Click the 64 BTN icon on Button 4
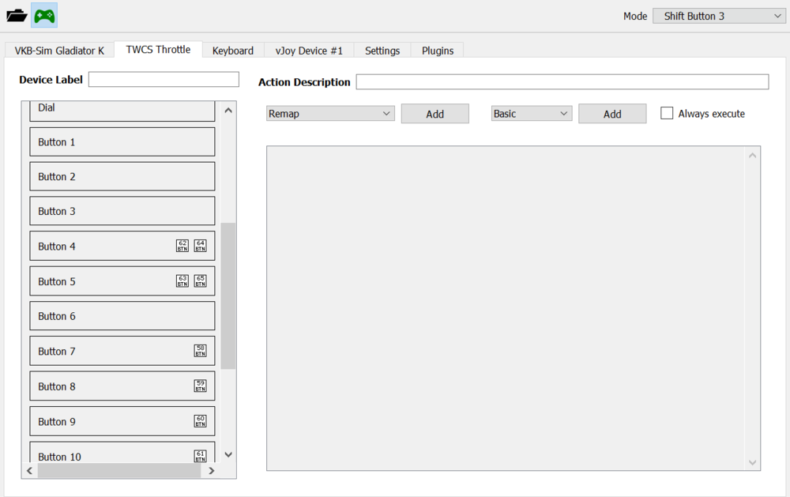Screen dimensions: 790x497 pos(201,246)
